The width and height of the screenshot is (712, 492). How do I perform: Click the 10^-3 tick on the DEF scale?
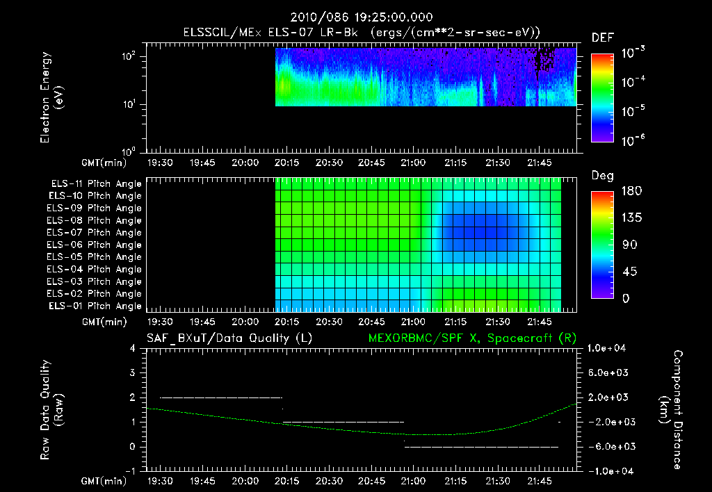tap(633, 53)
